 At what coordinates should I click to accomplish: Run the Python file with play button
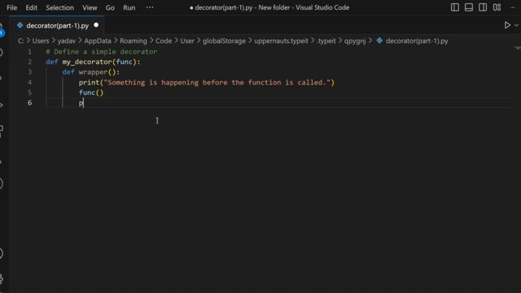click(x=507, y=25)
